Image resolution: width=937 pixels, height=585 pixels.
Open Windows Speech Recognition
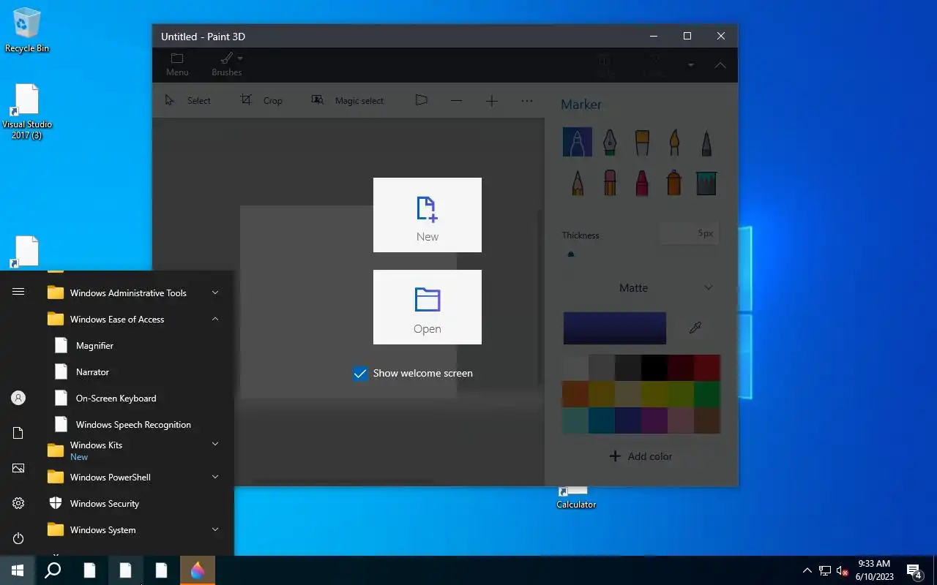[133, 424]
